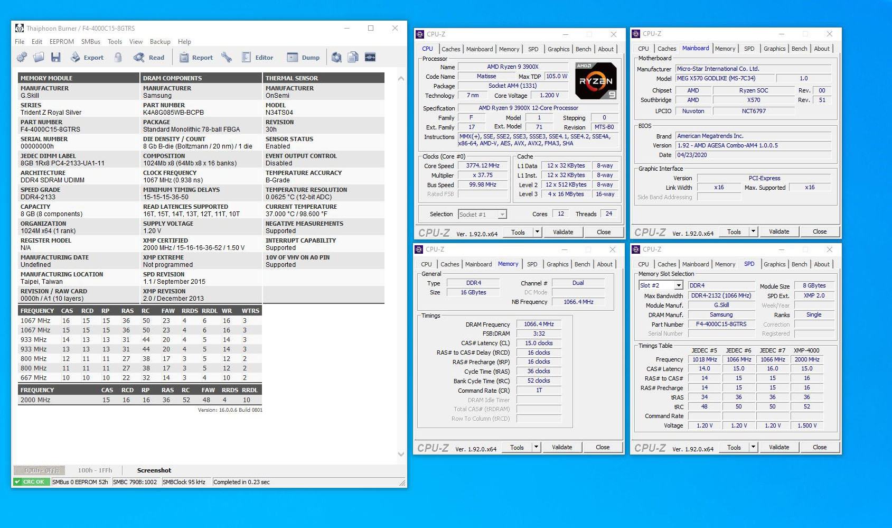Open the EEPROM menu
Image resolution: width=892 pixels, height=528 pixels.
[62, 42]
